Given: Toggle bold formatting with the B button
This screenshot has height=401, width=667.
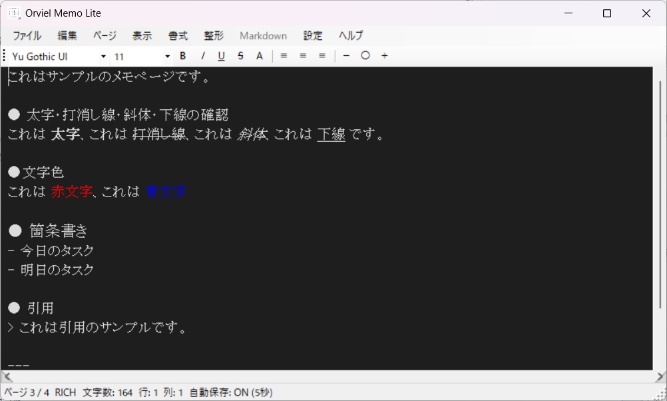Looking at the screenshot, I should [183, 56].
